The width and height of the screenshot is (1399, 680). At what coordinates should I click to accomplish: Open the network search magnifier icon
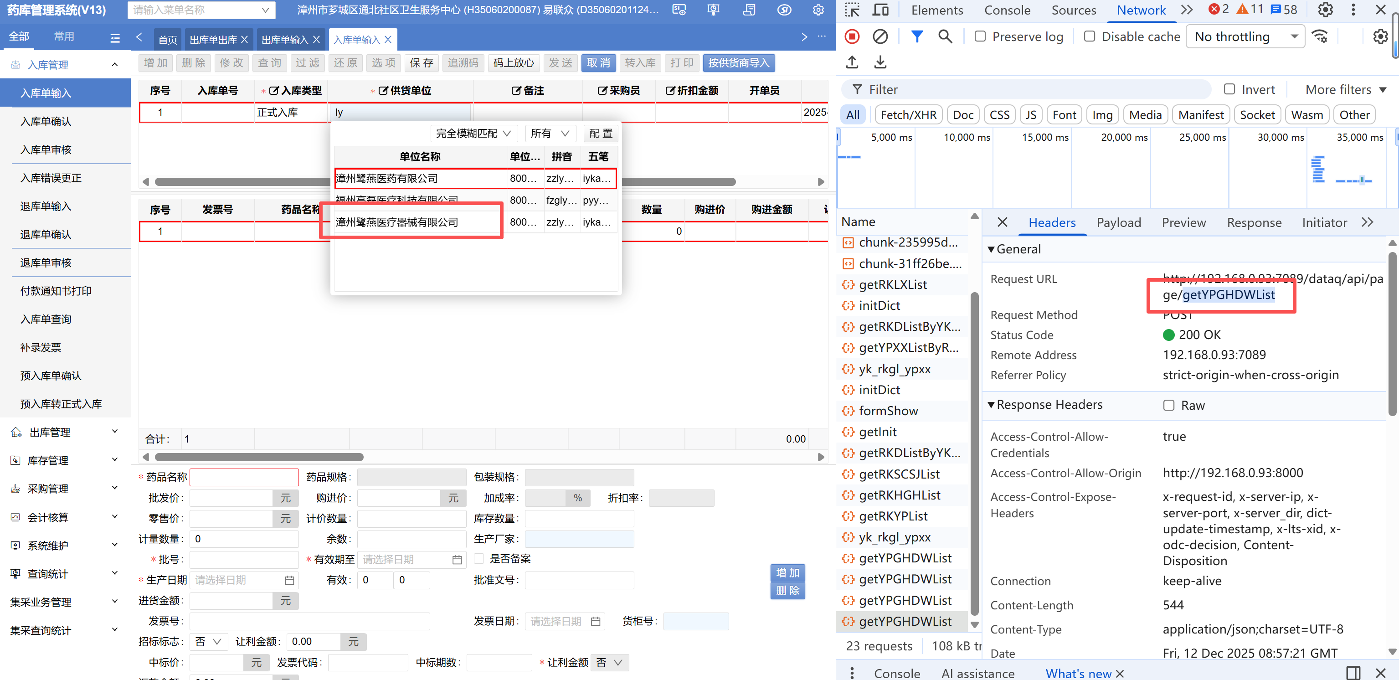[945, 36]
